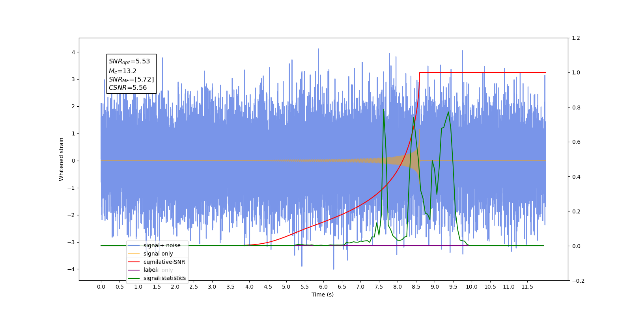The width and height of the screenshot is (631, 315).
Task: Click the x-axis tick label 2.5
Action: click(194, 287)
